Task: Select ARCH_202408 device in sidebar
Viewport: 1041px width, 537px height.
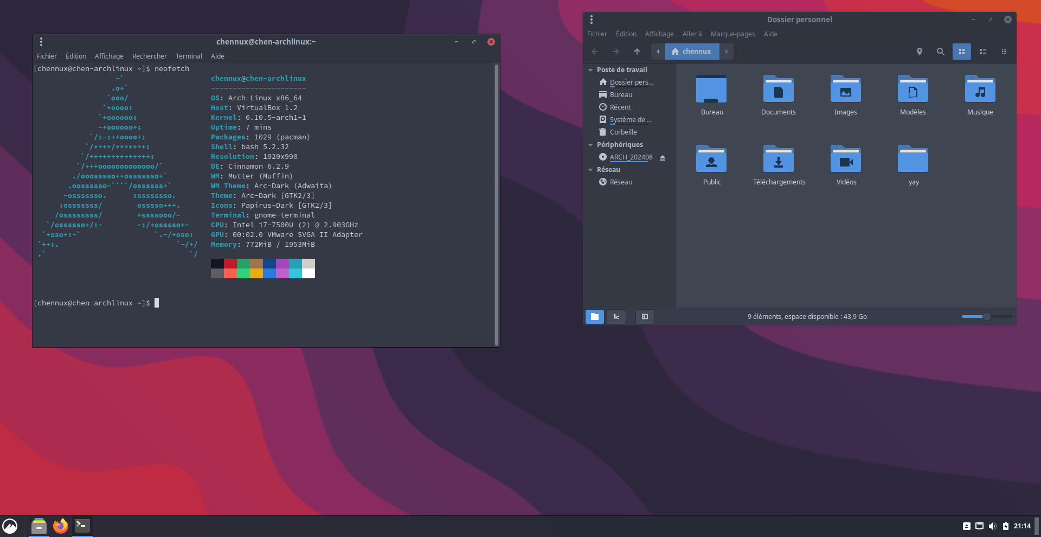Action: click(631, 157)
